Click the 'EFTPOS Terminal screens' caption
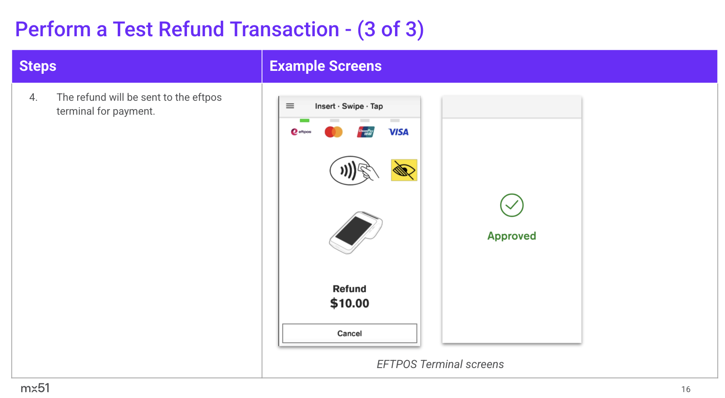 coord(440,364)
